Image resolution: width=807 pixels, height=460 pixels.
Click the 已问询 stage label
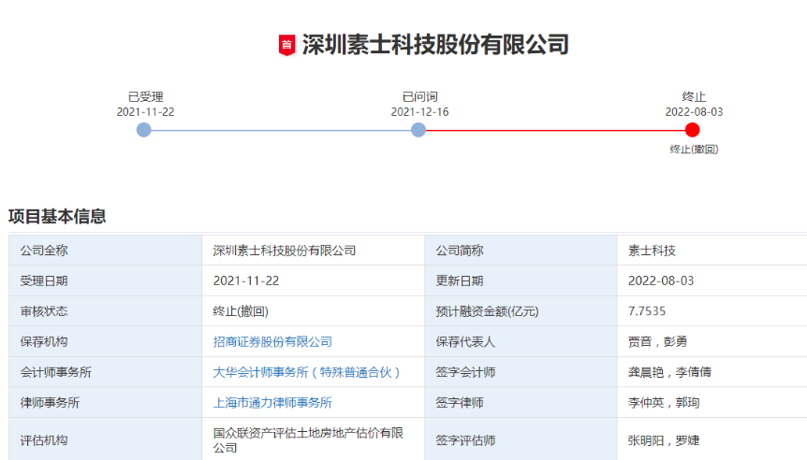pyautogui.click(x=420, y=96)
